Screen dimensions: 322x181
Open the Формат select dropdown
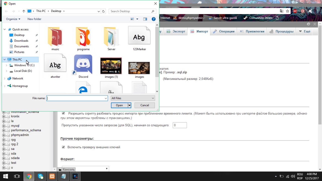(x=85, y=168)
